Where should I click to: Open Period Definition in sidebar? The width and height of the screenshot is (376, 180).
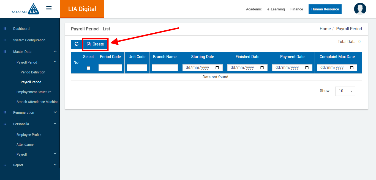33,72
